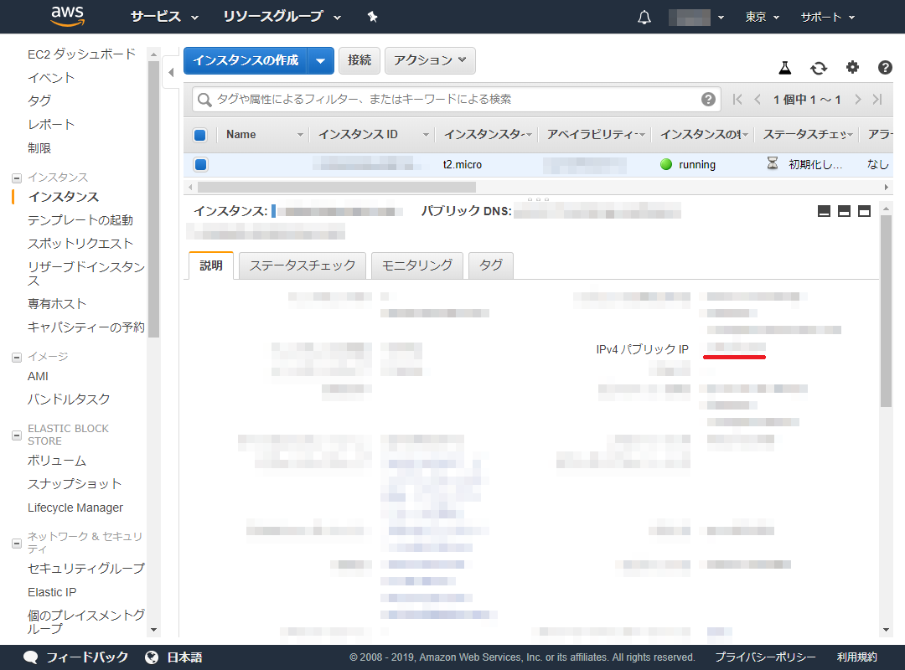
Task: Open ボリューム in the sidebar
Action: click(x=57, y=461)
